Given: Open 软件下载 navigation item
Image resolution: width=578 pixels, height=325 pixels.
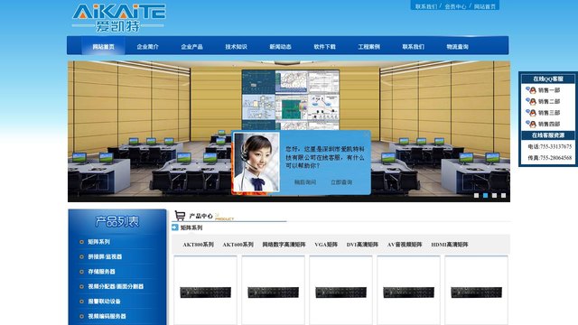Looking at the screenshot, I should (324, 47).
